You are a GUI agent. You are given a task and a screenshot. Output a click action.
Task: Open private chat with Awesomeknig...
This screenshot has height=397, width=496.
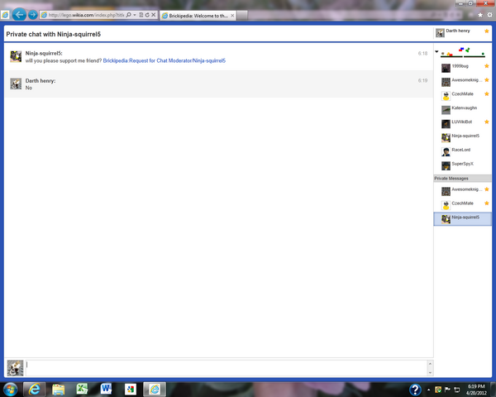click(x=462, y=191)
